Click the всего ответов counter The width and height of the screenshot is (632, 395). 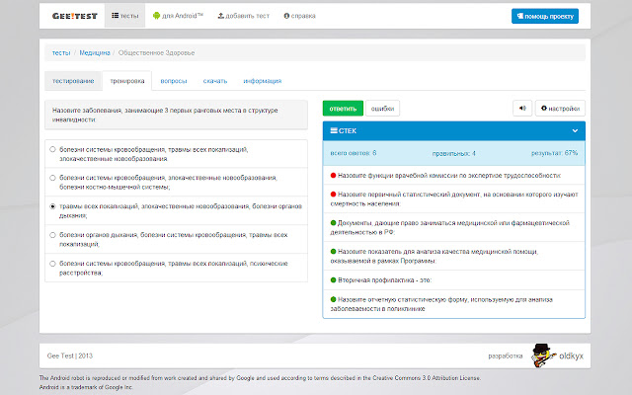pyautogui.click(x=354, y=153)
